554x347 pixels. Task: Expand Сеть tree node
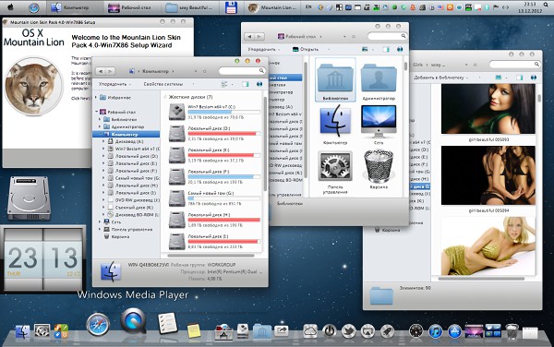[x=100, y=221]
